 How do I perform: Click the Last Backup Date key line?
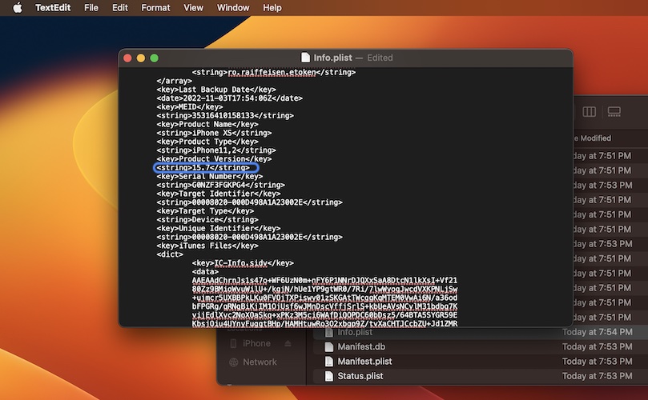click(215, 90)
